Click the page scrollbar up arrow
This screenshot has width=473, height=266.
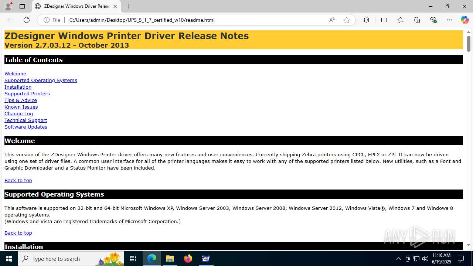[x=469, y=32]
